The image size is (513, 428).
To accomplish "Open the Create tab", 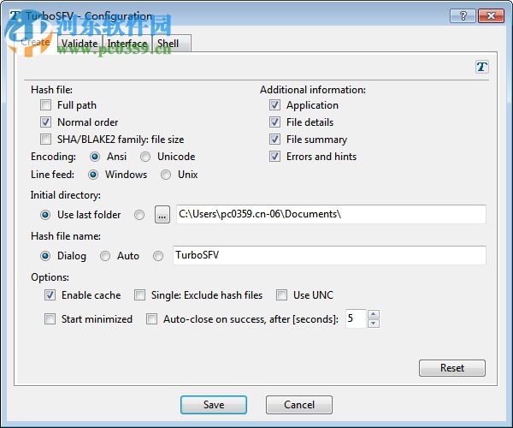I will pyautogui.click(x=35, y=42).
